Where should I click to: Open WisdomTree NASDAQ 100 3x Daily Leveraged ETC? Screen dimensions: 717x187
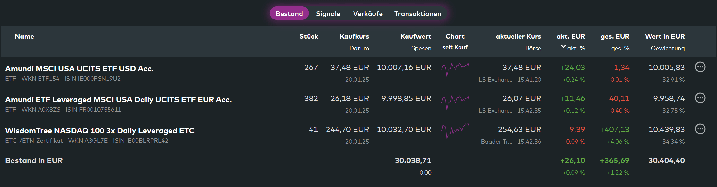pos(100,131)
